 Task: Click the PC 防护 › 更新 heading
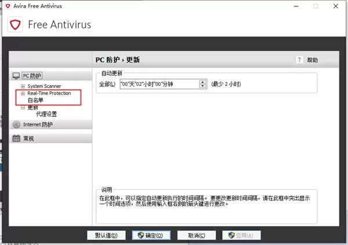[x=118, y=60]
